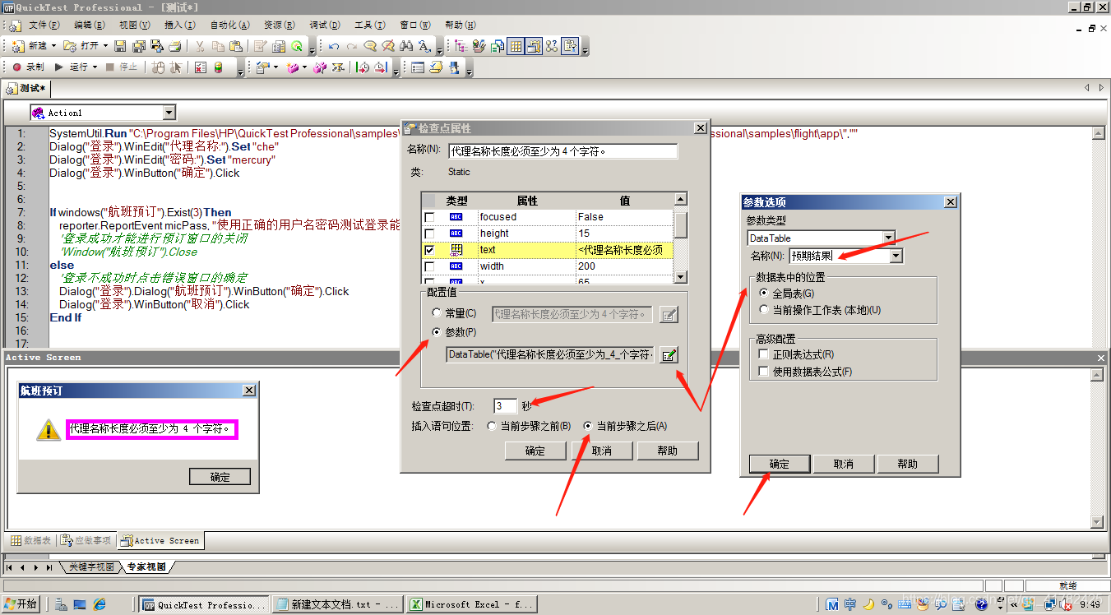Click edit icon beside 参数 DataTable field
Viewport: 1111px width, 615px height.
point(669,354)
